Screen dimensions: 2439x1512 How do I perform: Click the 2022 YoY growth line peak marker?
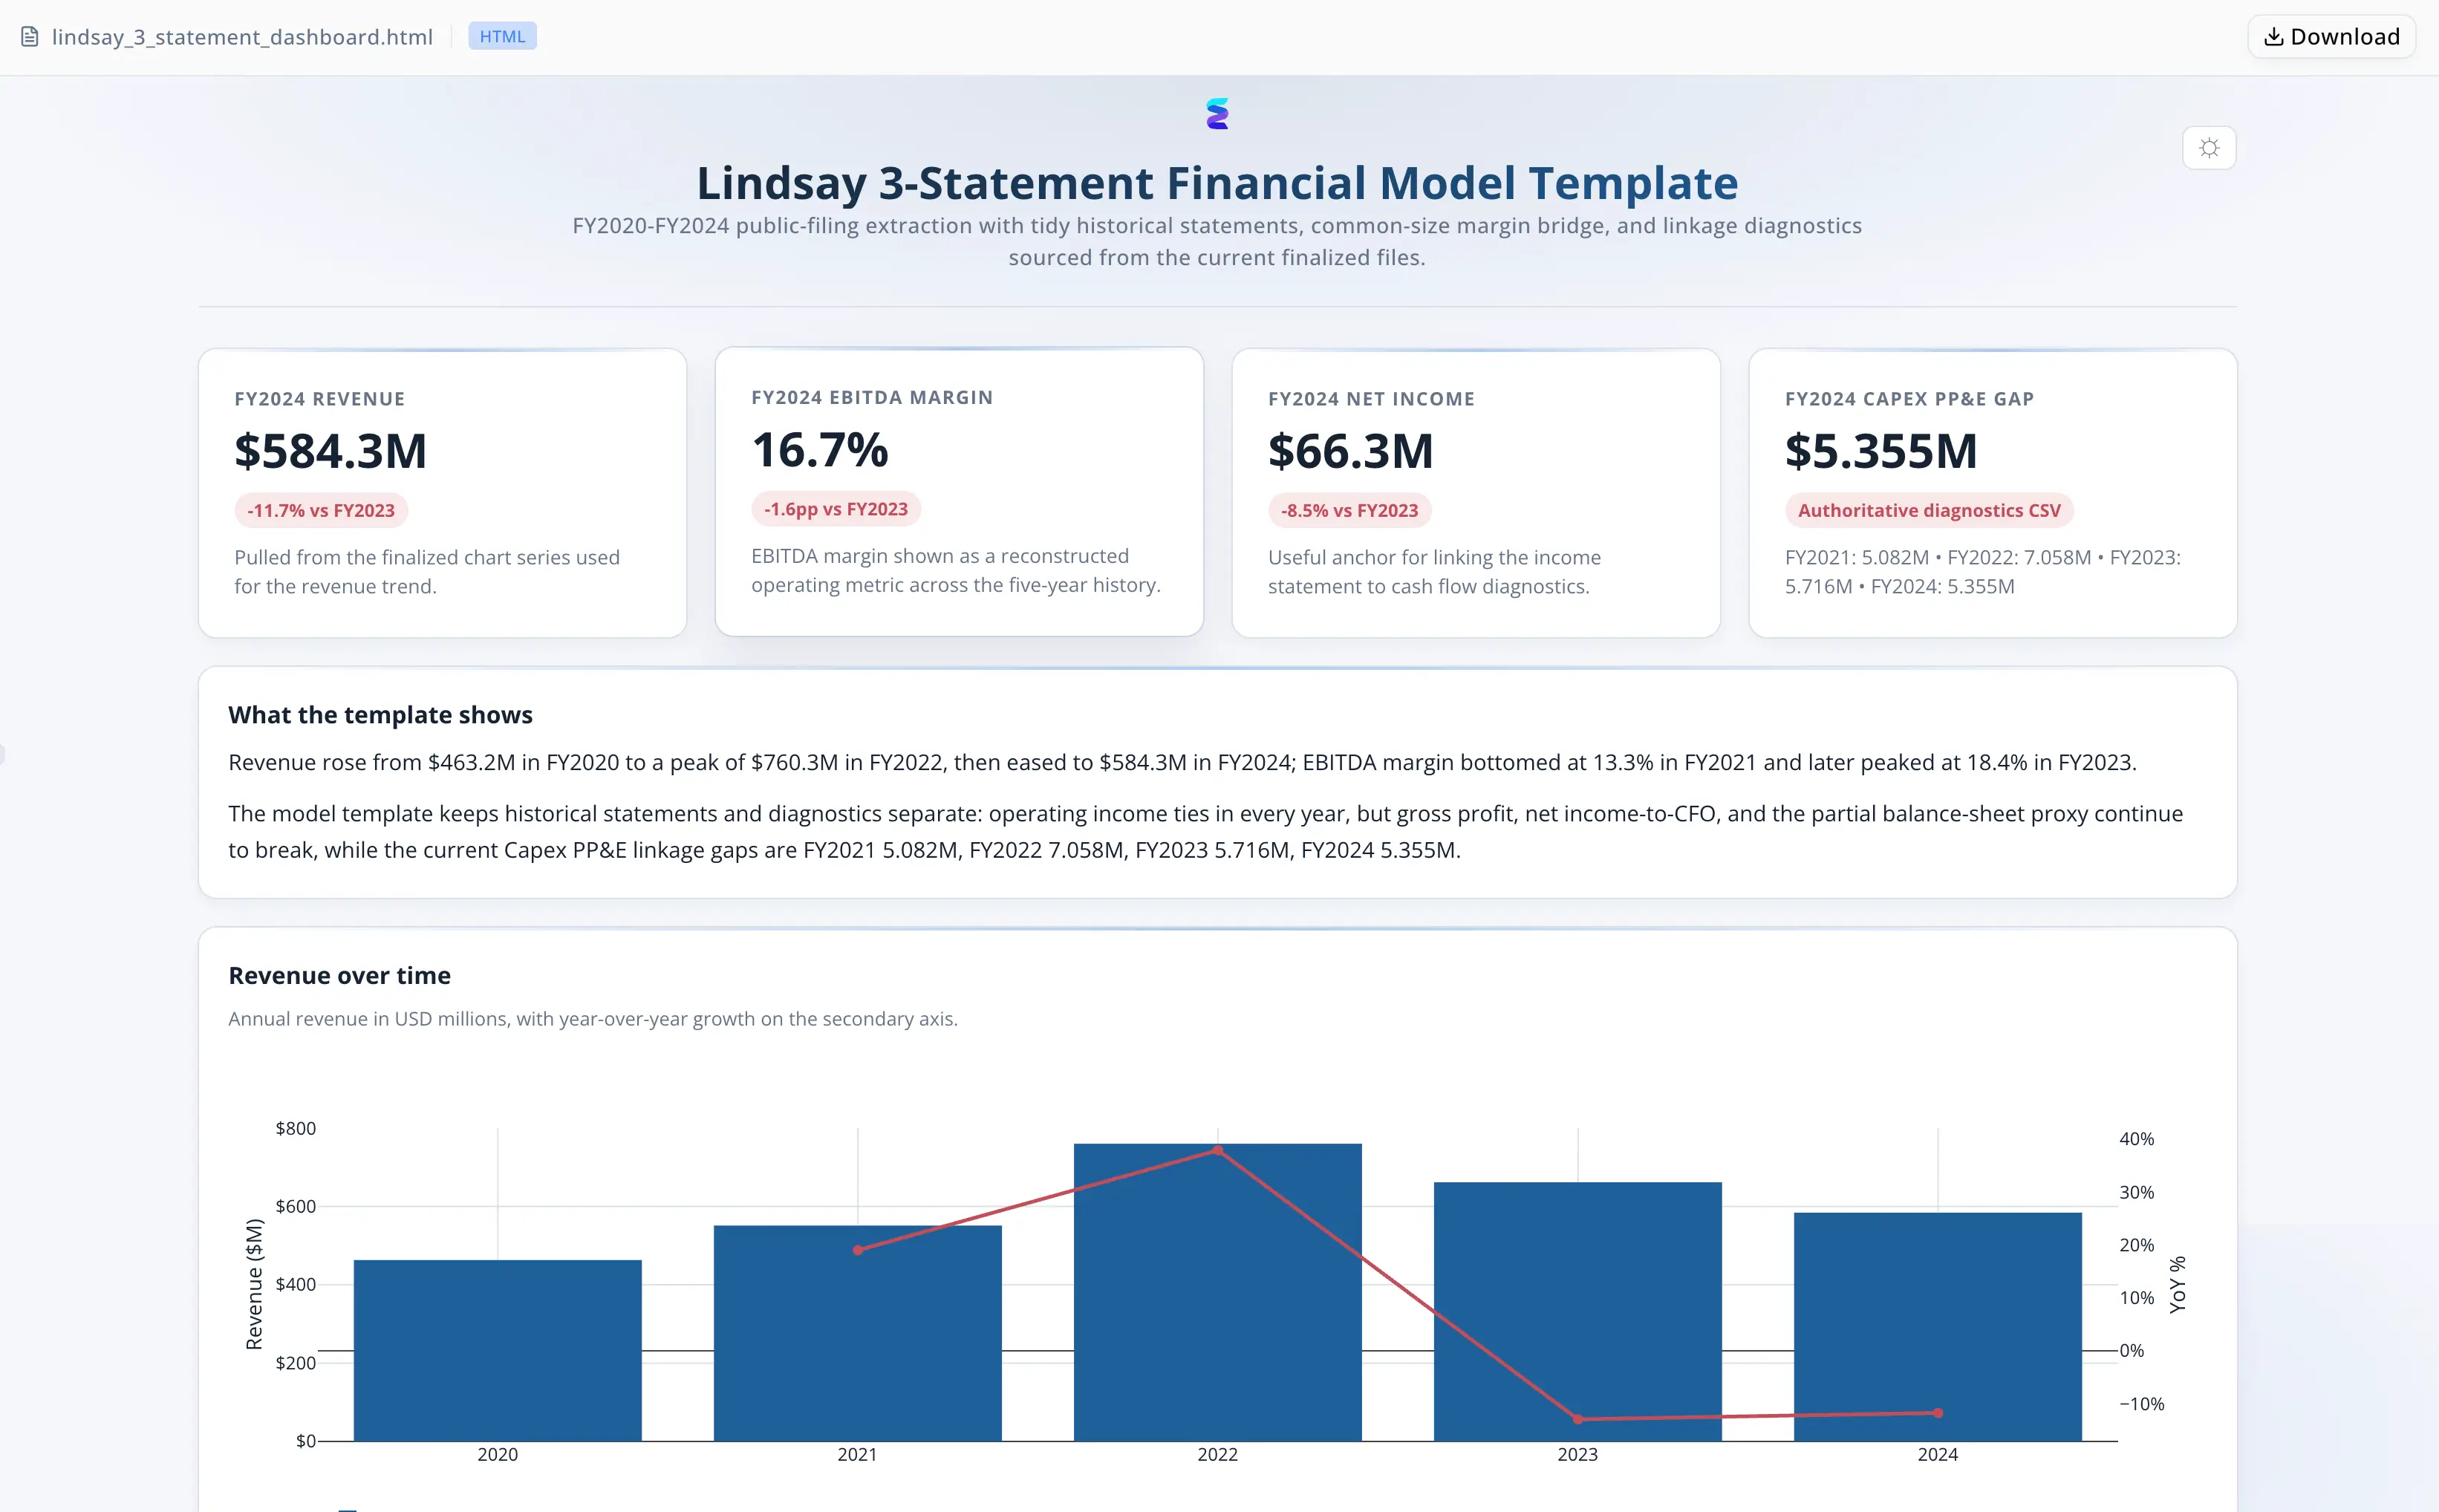tap(1217, 1150)
